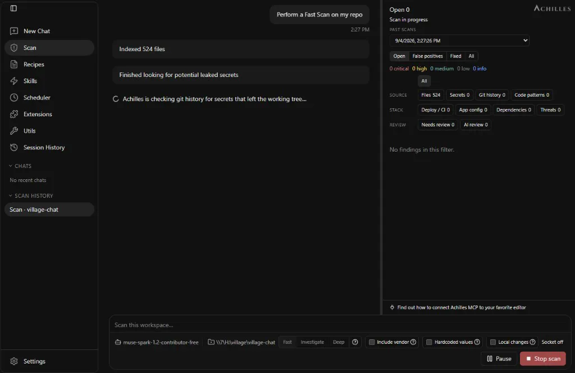This screenshot has height=373, width=575.
Task: Select the Fast scan mode
Action: tap(287, 342)
